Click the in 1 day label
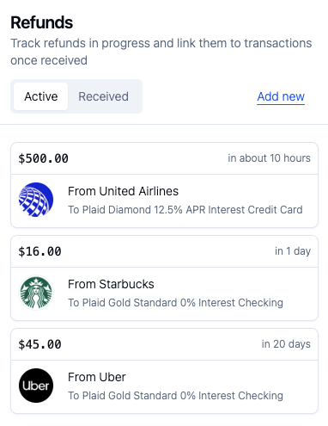 pyautogui.click(x=293, y=251)
